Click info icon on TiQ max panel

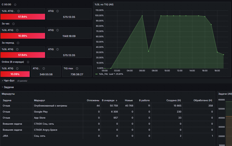(x=77, y=68)
